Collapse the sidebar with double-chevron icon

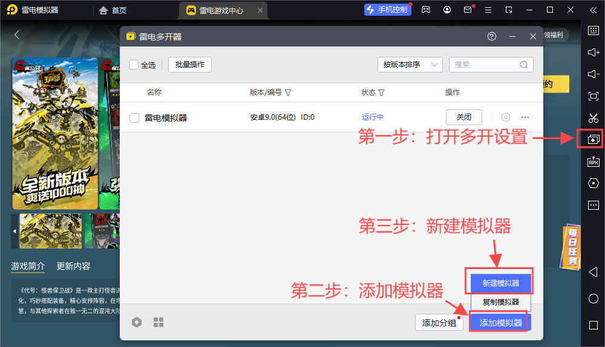pos(594,10)
